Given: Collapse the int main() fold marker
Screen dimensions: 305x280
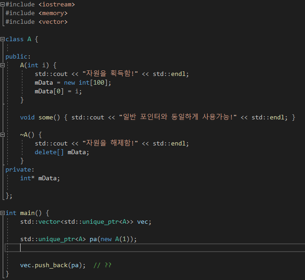Looking at the screenshot, I should pyautogui.click(x=2, y=213).
